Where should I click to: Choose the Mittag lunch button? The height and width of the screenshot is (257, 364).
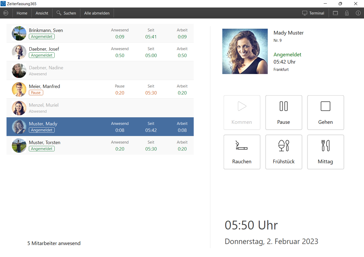(x=325, y=152)
